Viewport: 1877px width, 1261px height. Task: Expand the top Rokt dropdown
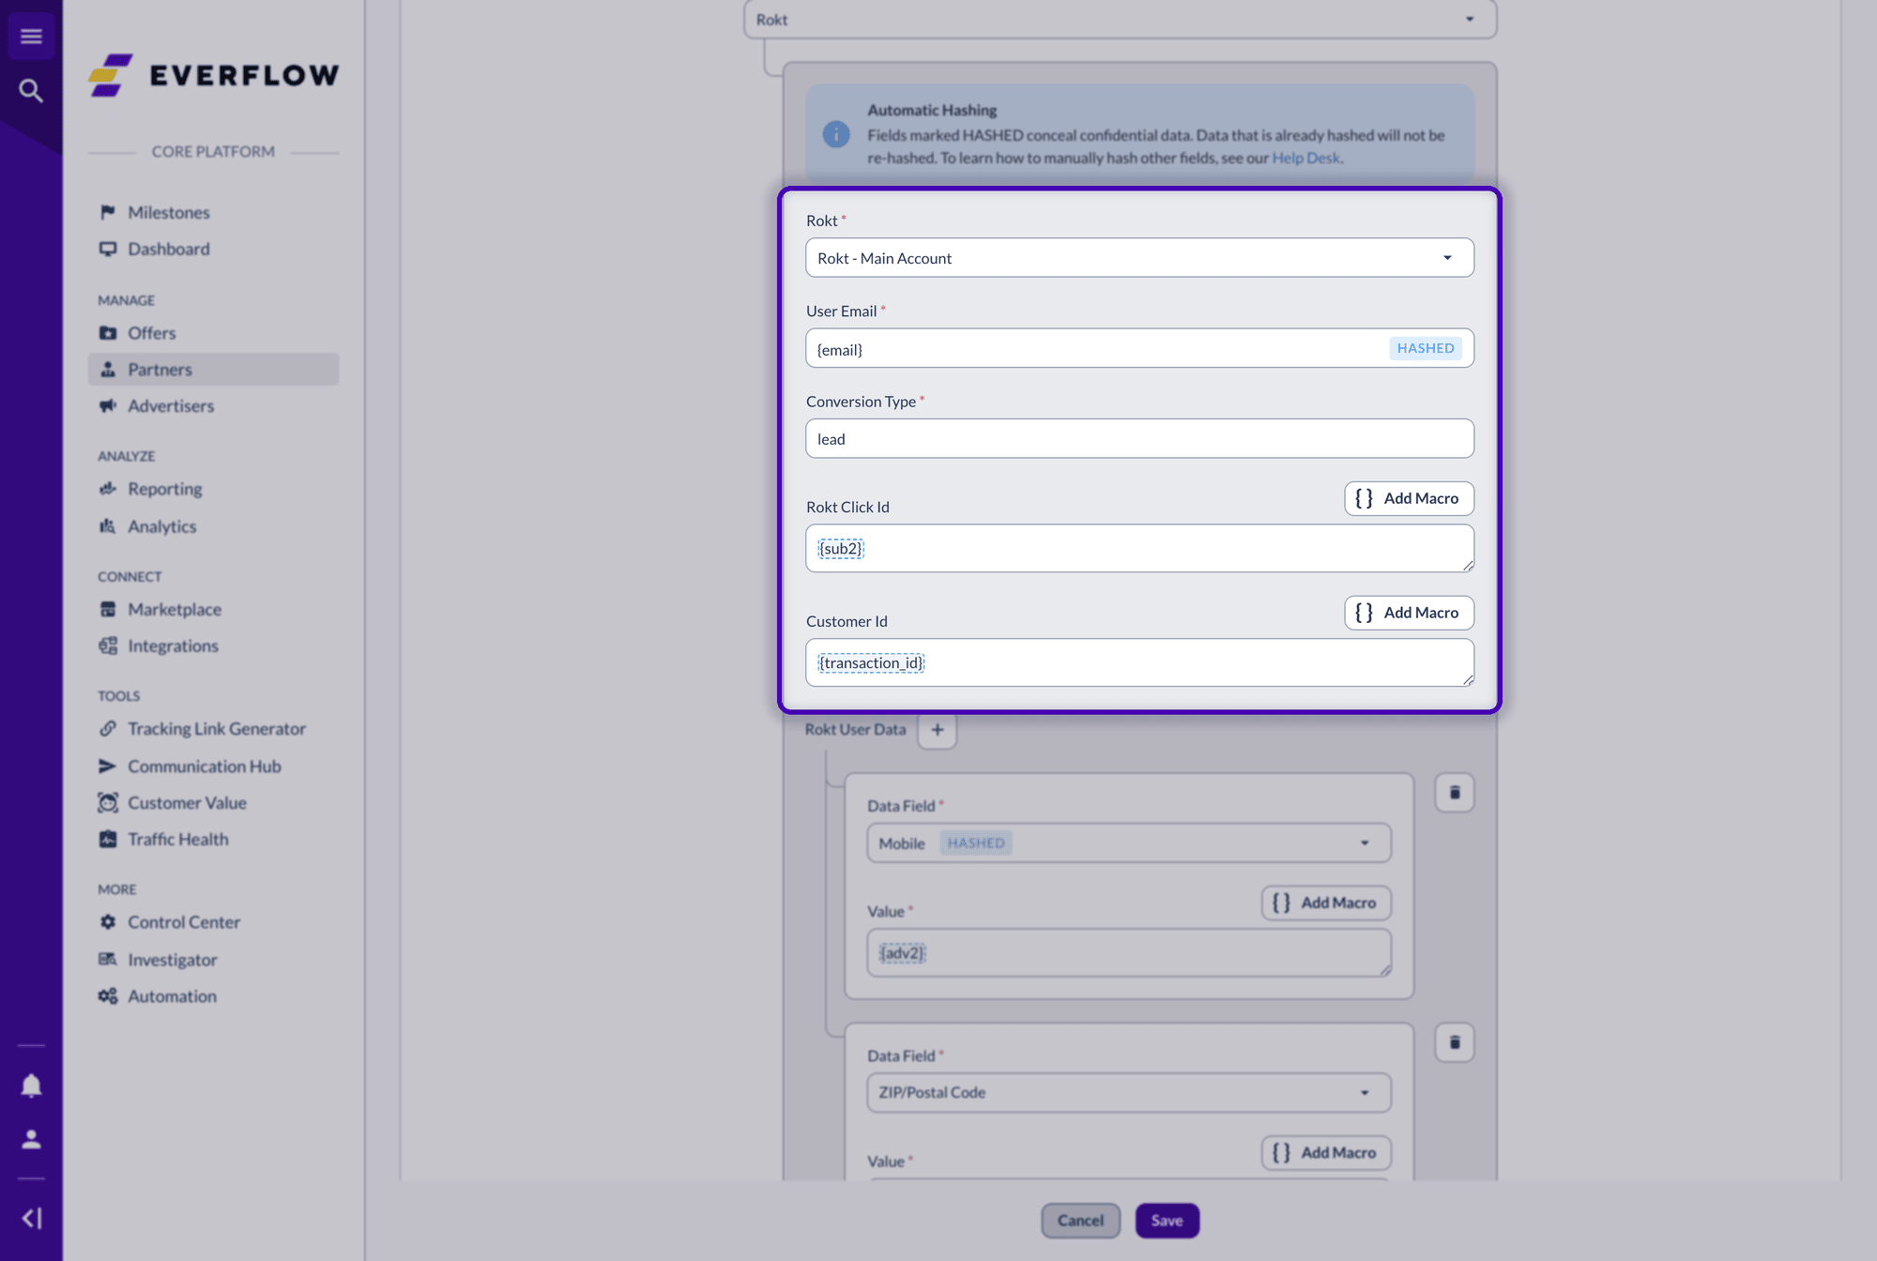tap(1121, 20)
